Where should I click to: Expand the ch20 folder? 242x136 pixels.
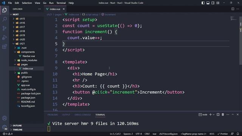click(x=26, y=39)
